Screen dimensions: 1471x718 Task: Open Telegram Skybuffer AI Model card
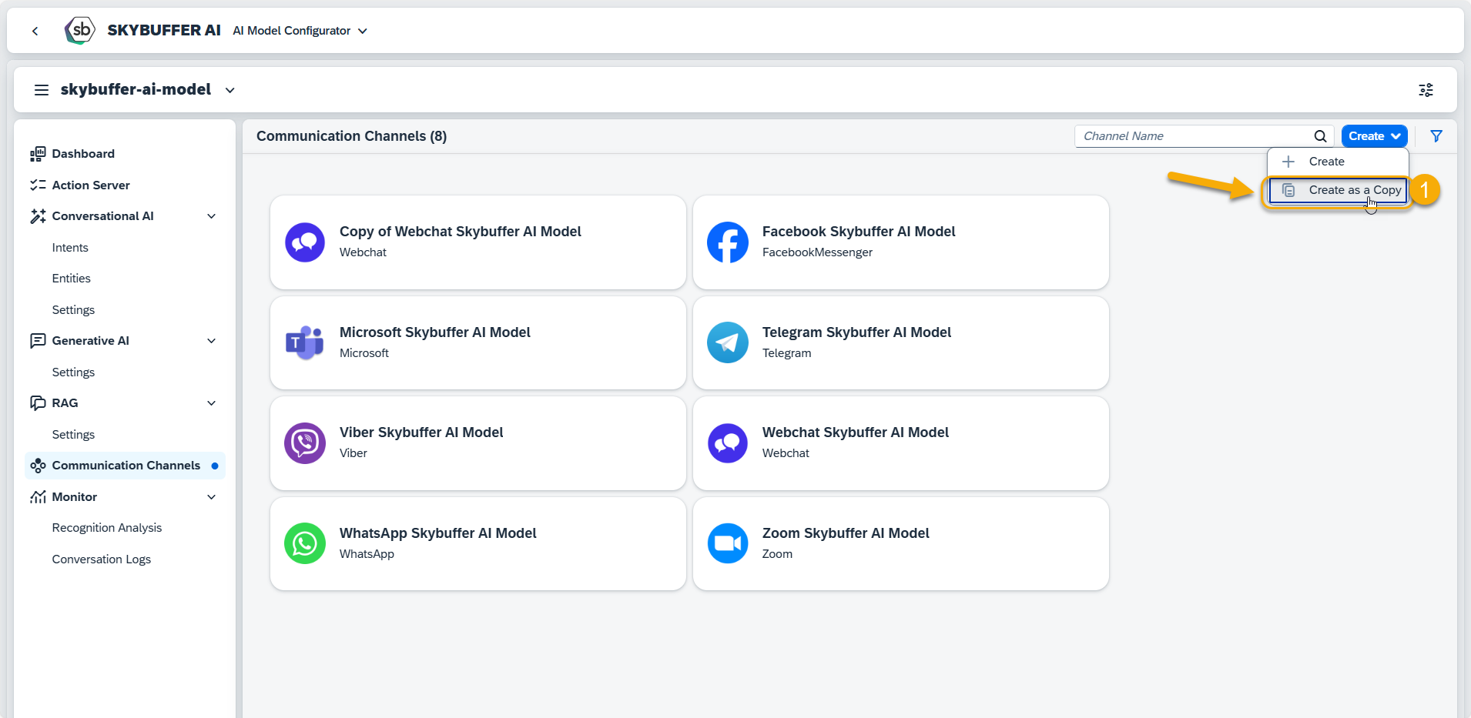click(x=901, y=343)
